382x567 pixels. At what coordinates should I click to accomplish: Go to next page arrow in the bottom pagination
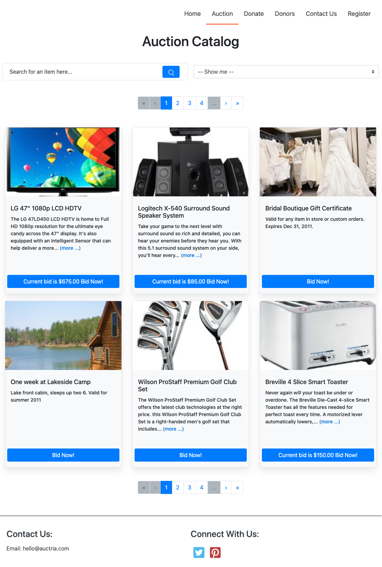pyautogui.click(x=226, y=487)
